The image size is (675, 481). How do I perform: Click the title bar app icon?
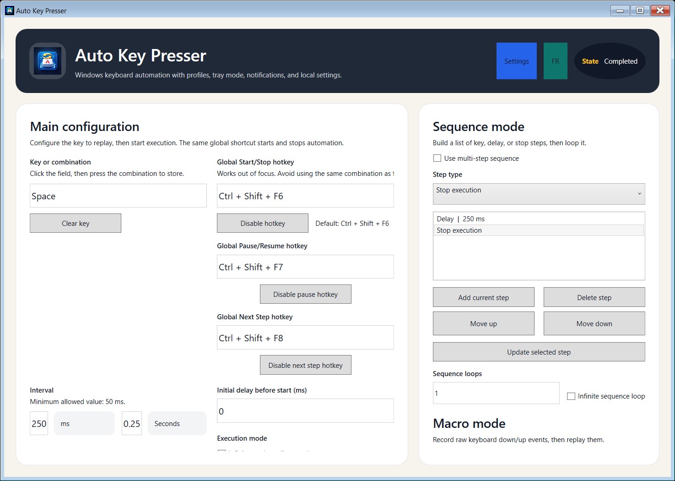tap(10, 11)
